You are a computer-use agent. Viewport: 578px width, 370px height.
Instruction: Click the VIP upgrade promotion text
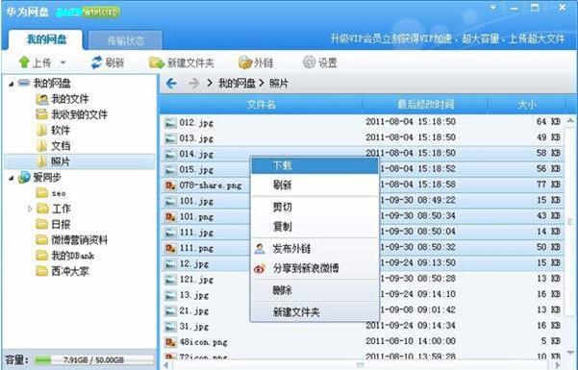pyautogui.click(x=447, y=38)
